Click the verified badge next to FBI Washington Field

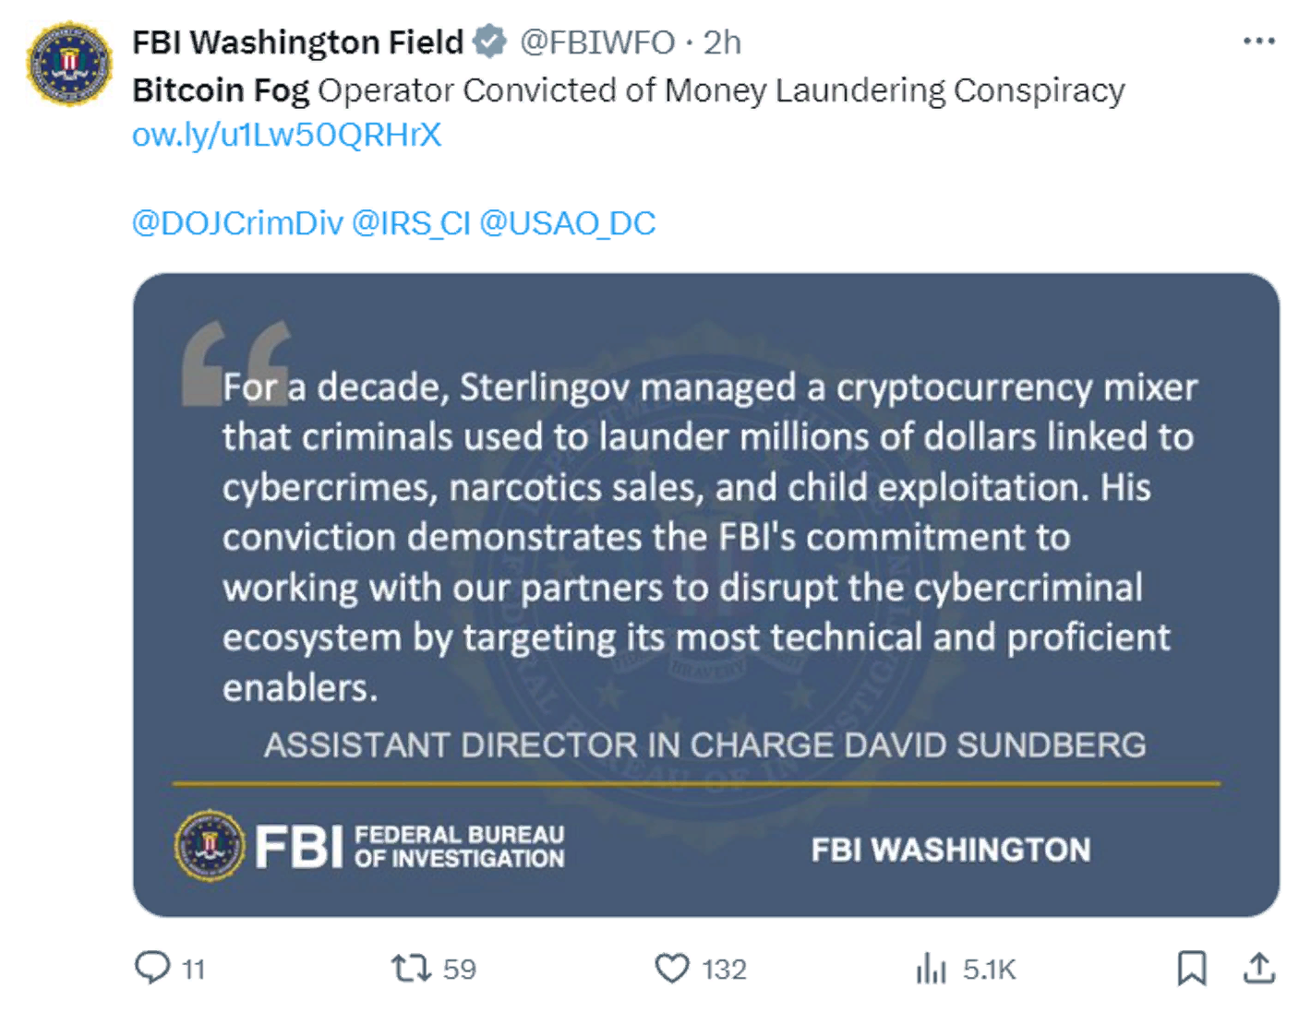[490, 41]
